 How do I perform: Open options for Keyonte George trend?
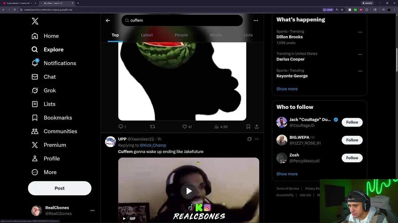point(360,71)
